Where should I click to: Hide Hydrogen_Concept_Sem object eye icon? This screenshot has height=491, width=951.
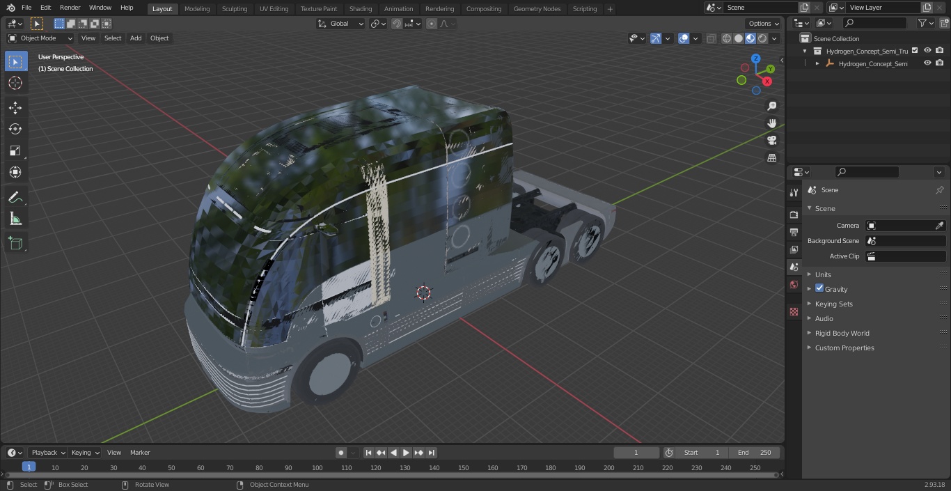927,63
